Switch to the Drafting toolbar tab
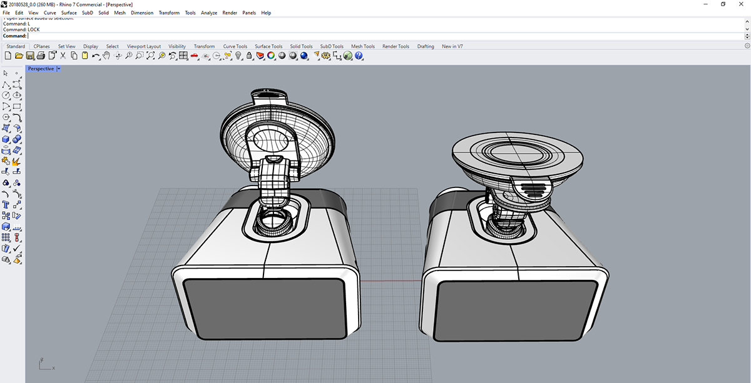The width and height of the screenshot is (751, 383). click(x=426, y=46)
